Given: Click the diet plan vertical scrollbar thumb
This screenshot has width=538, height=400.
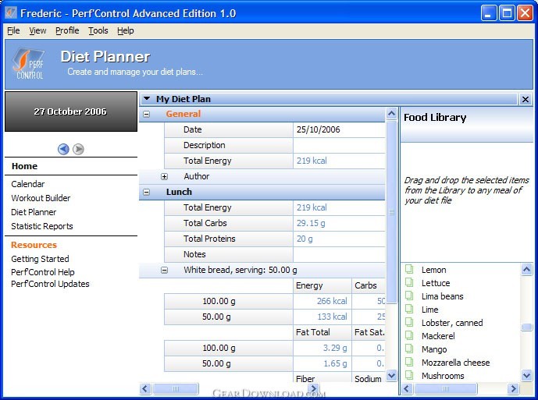Looking at the screenshot, I should (391, 212).
